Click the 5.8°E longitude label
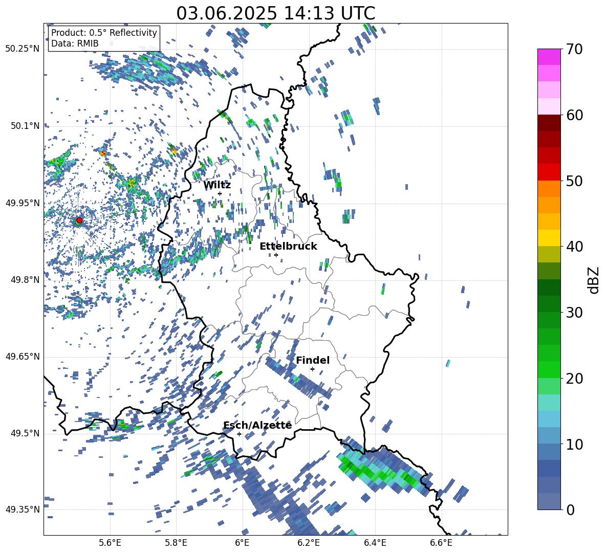Screen dimensions: 606x553 tap(176, 543)
